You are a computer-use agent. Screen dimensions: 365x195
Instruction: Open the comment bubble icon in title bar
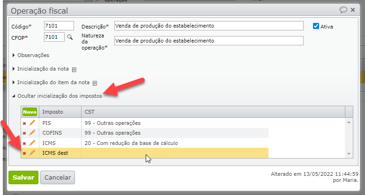(343, 9)
